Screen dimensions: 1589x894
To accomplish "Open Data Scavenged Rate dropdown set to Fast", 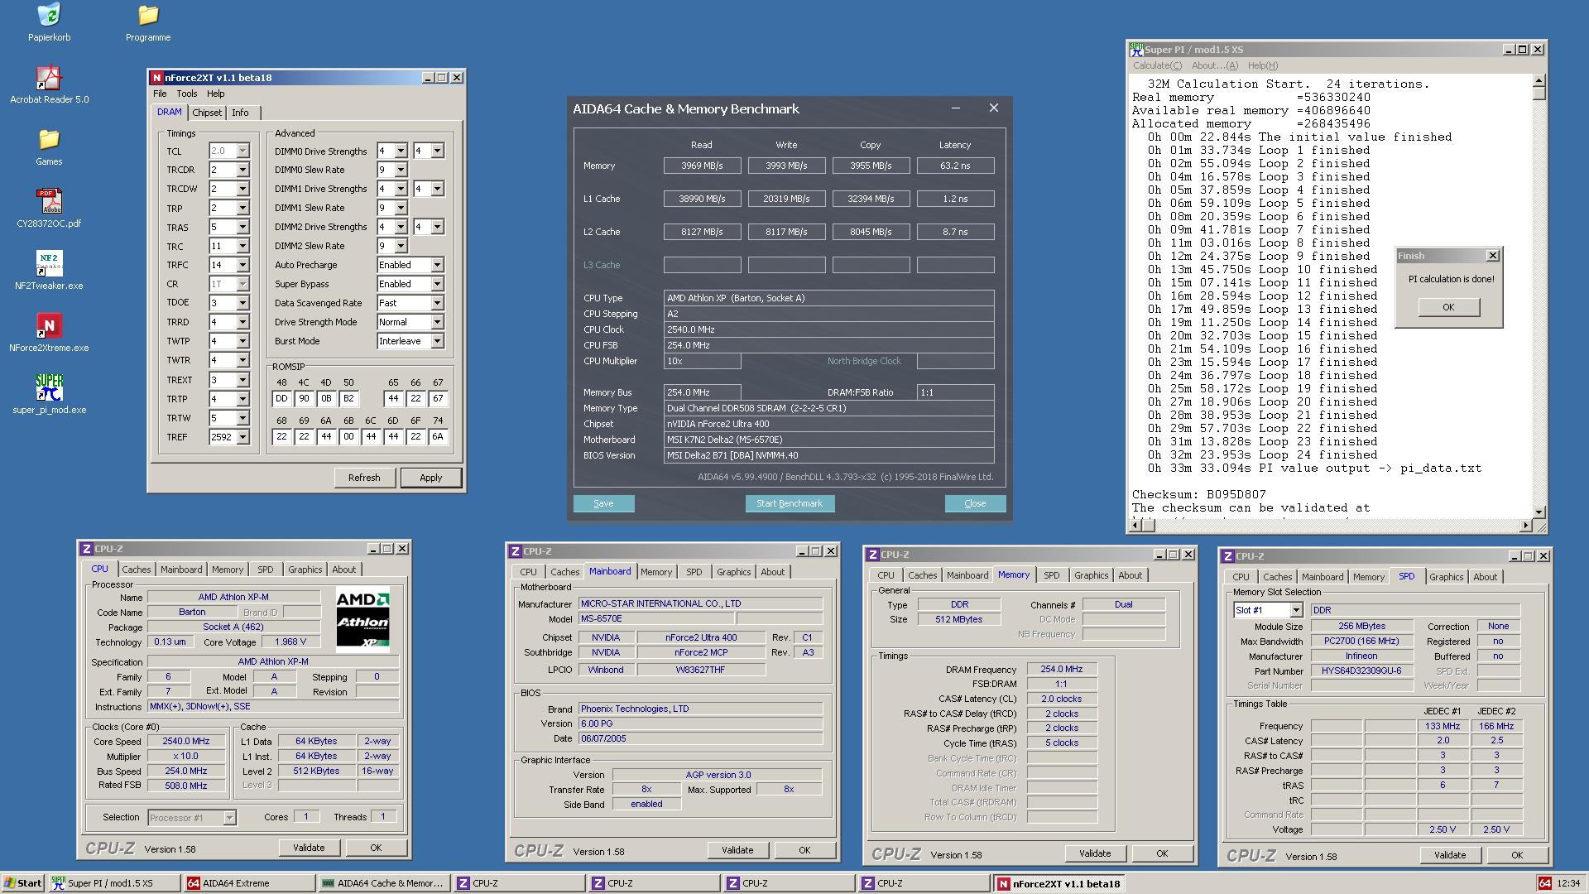I will (437, 303).
